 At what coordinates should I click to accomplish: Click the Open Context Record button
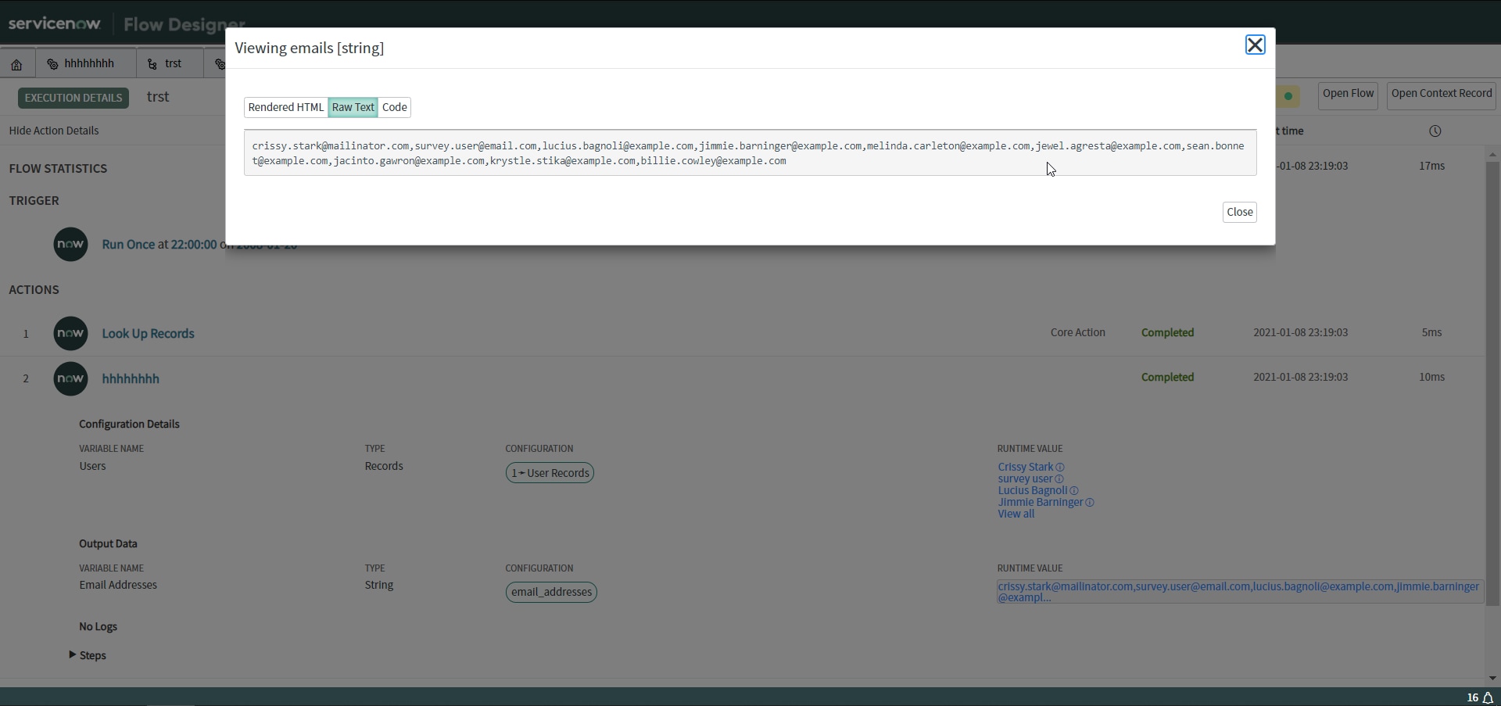pos(1441,94)
